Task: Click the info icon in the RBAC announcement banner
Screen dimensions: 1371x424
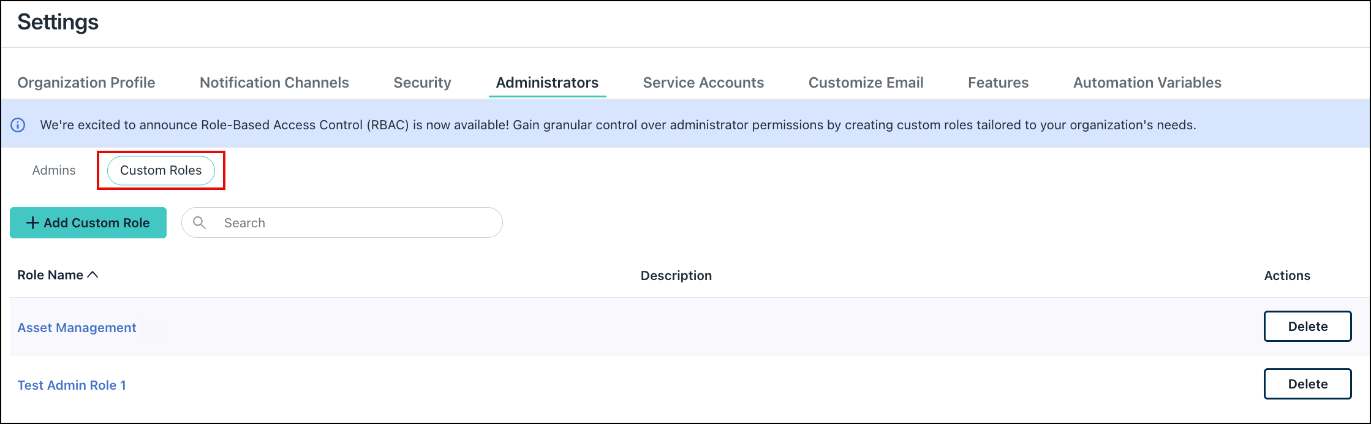Action: point(18,124)
